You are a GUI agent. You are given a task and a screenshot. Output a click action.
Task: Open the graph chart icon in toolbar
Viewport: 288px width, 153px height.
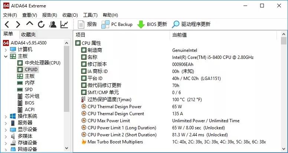(64, 24)
